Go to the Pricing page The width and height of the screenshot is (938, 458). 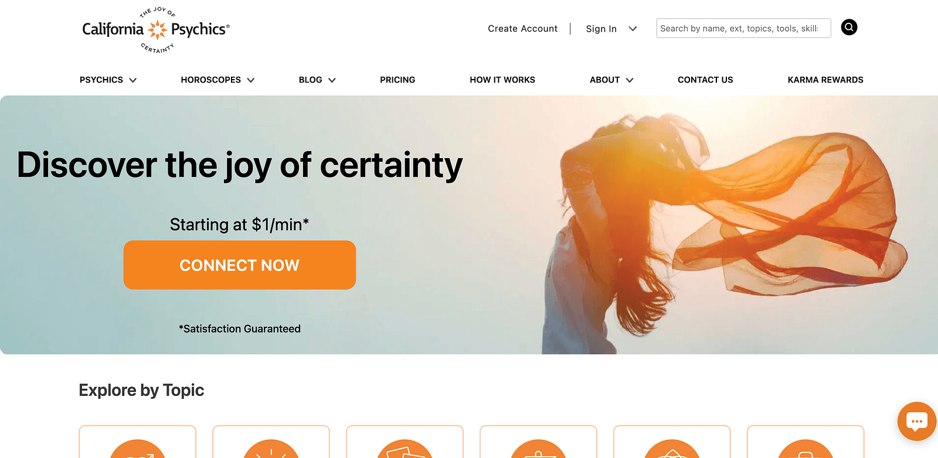point(397,80)
